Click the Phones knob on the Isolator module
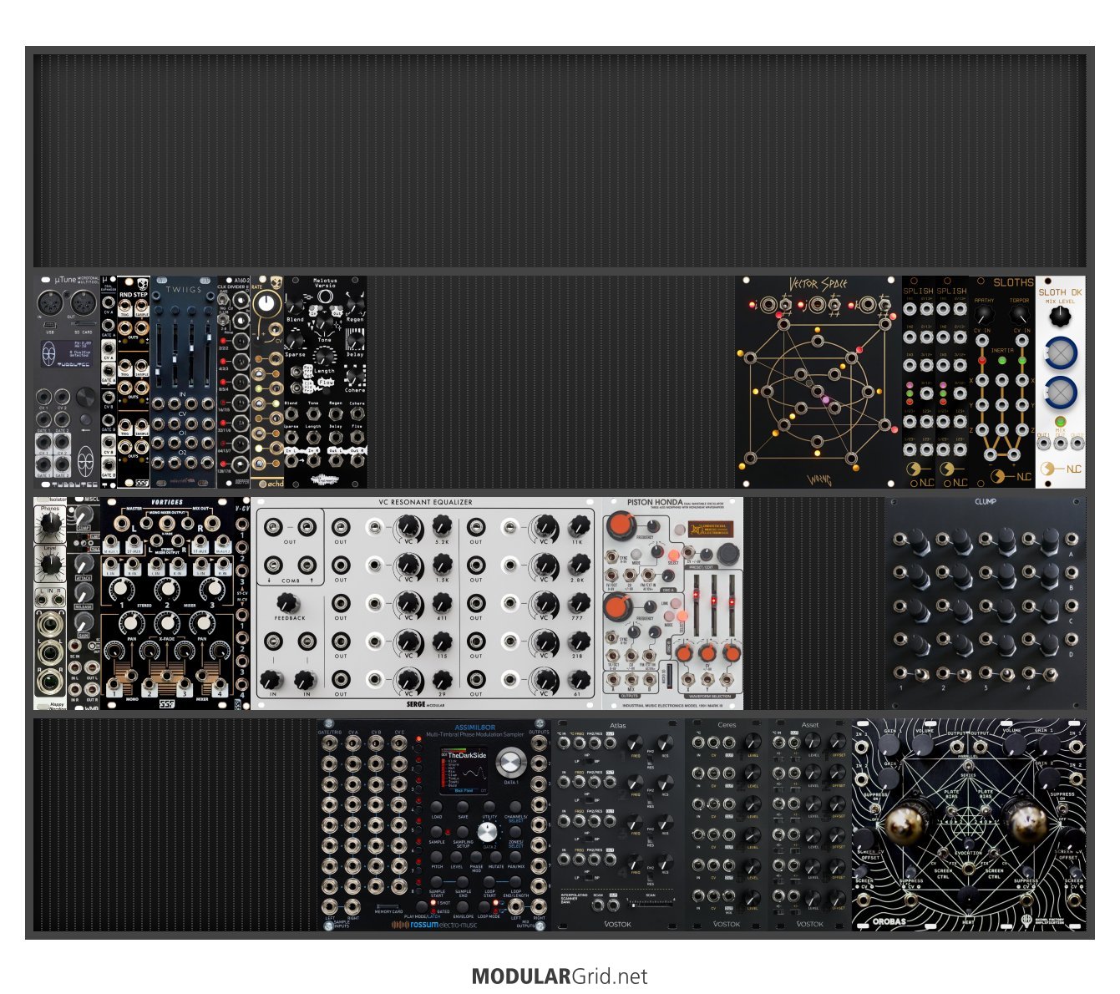The height and width of the screenshot is (994, 1120). 51,524
